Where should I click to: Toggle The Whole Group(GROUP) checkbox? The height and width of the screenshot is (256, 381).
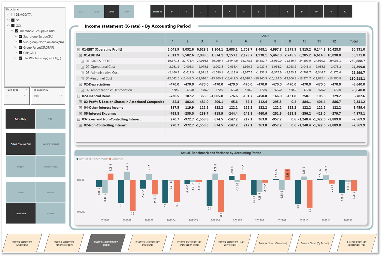[x=17, y=31]
